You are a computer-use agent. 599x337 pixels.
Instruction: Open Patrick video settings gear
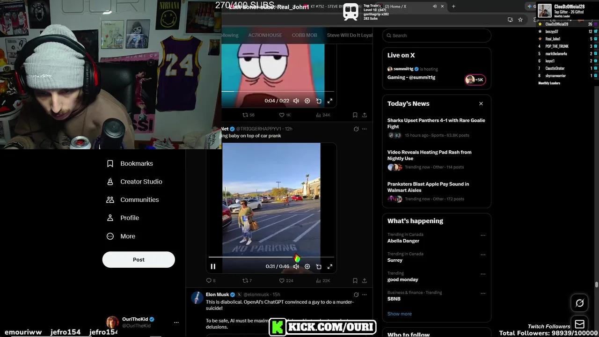click(x=307, y=101)
